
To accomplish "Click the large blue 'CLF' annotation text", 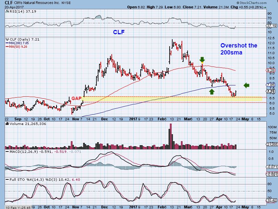I will (x=119, y=32).
